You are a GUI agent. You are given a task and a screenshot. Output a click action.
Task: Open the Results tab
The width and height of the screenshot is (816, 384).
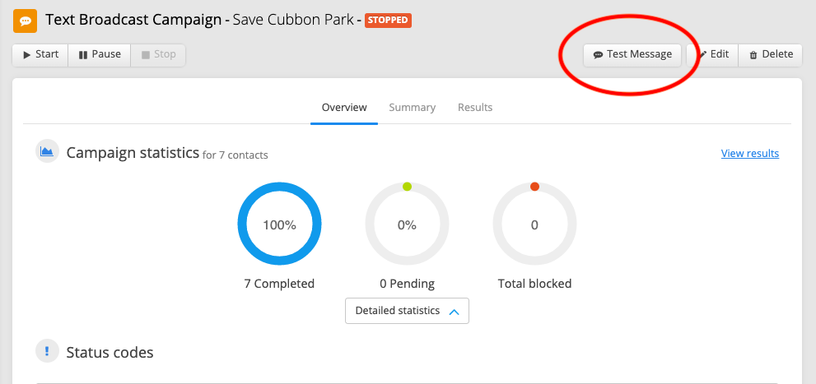pyautogui.click(x=475, y=108)
